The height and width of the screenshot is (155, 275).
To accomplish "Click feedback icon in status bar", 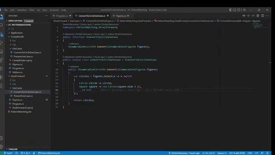I will pos(262,153).
